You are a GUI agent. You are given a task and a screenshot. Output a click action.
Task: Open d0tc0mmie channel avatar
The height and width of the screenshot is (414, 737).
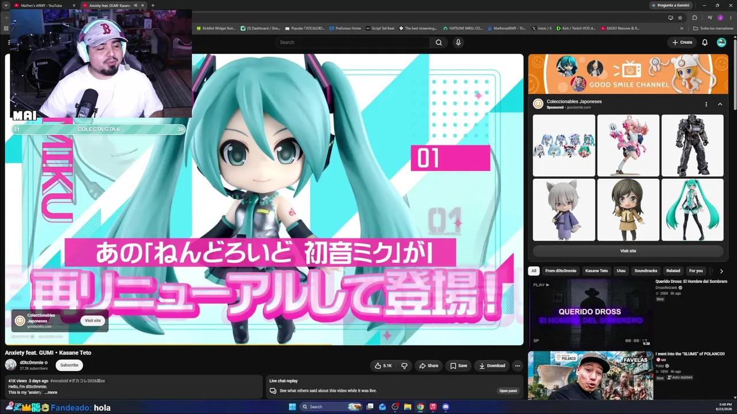coord(10,365)
